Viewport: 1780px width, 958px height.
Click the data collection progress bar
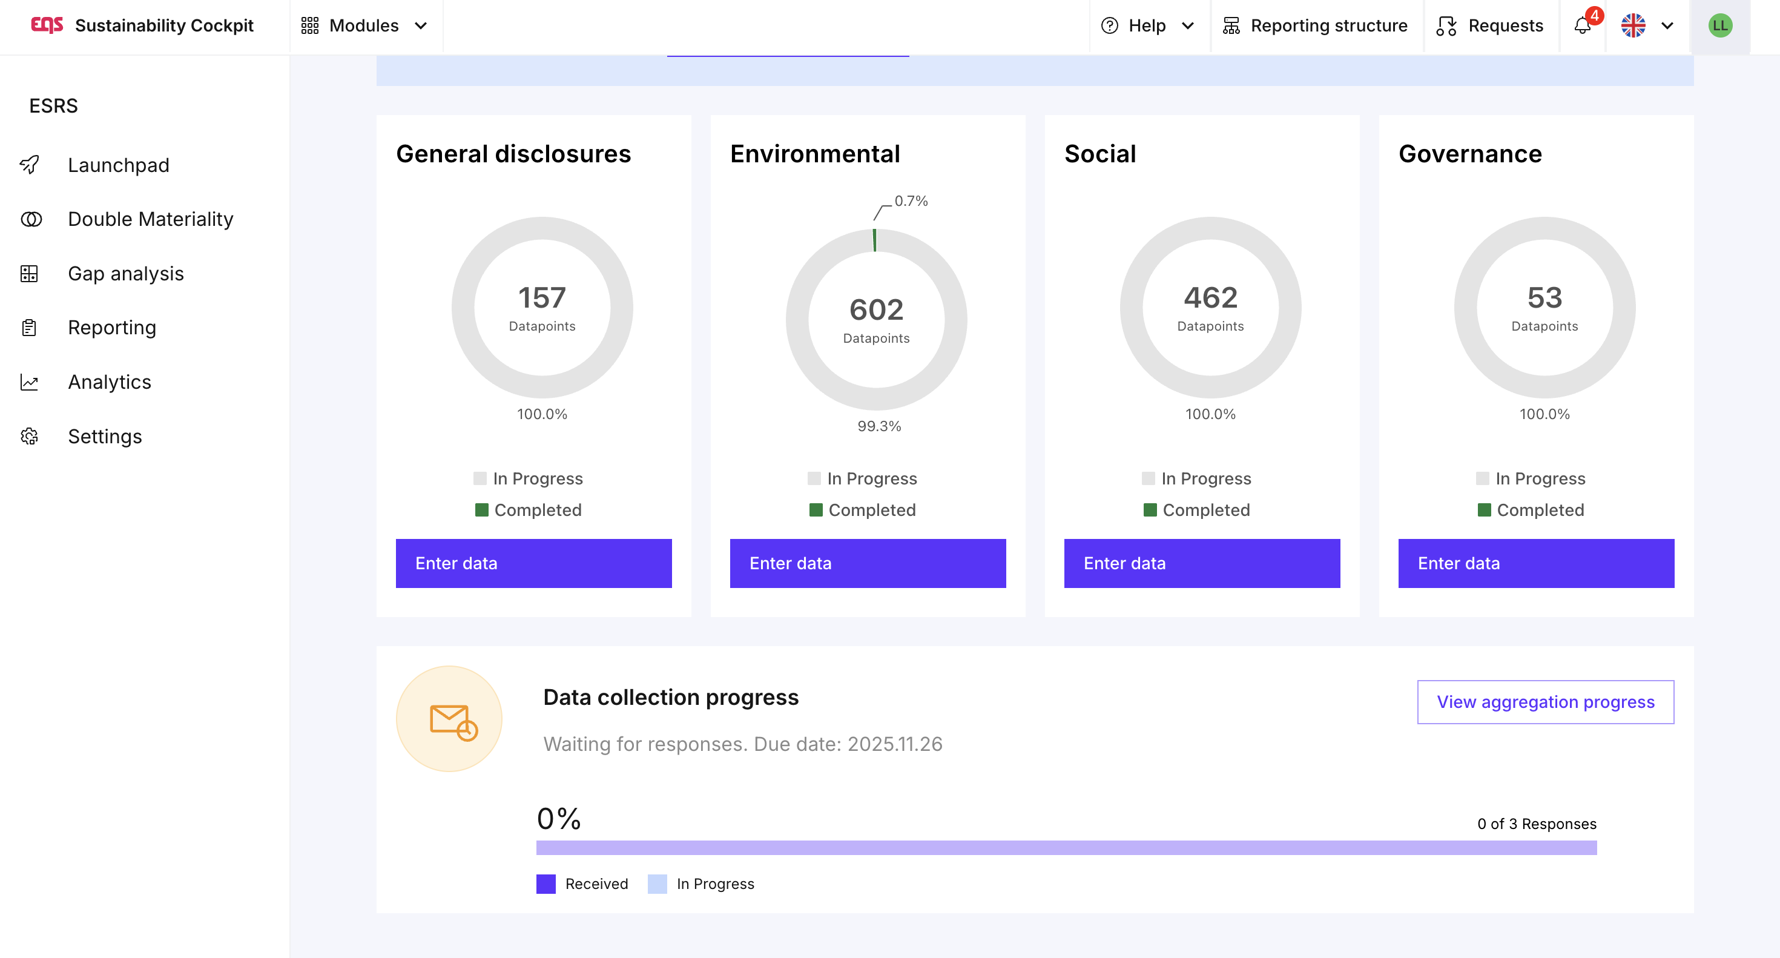(x=1066, y=847)
